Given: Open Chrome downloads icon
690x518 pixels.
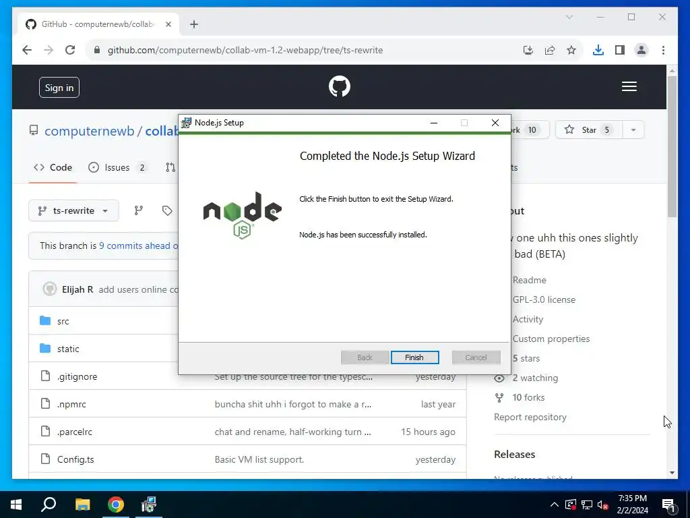Looking at the screenshot, I should pos(598,50).
